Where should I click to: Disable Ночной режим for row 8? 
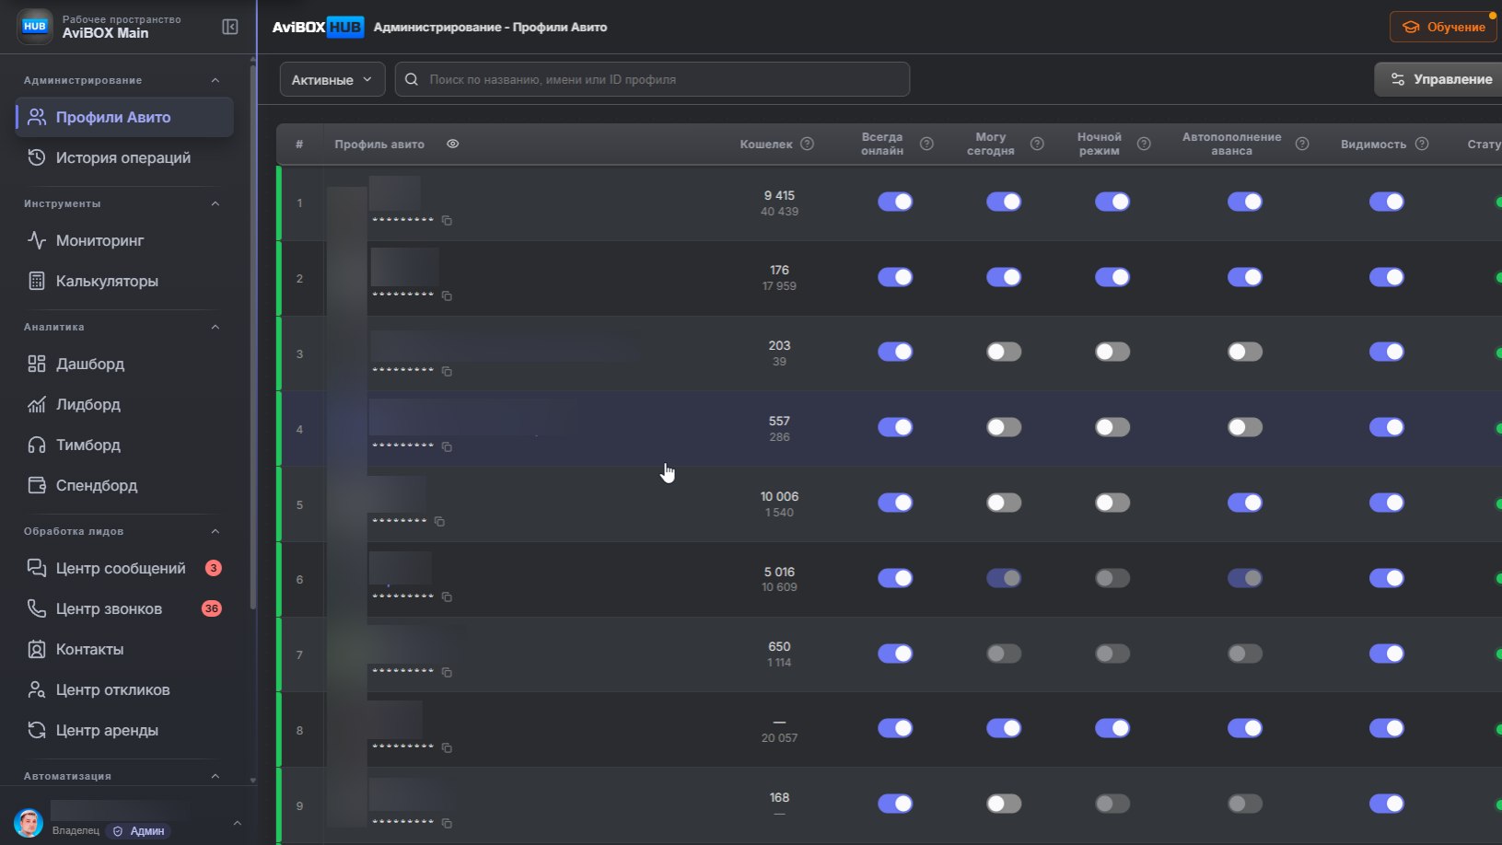click(1112, 728)
